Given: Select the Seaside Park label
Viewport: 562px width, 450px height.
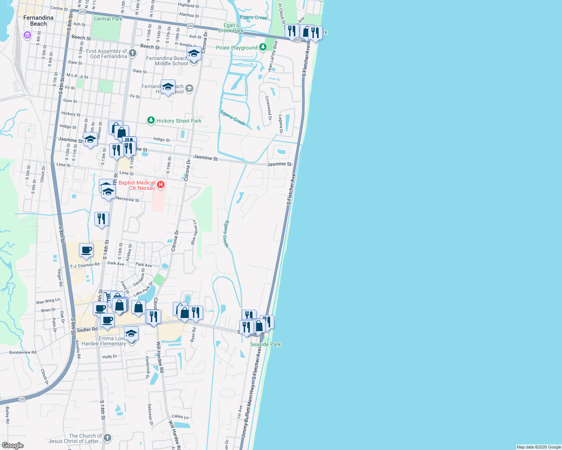Looking at the screenshot, I should pyautogui.click(x=265, y=344).
